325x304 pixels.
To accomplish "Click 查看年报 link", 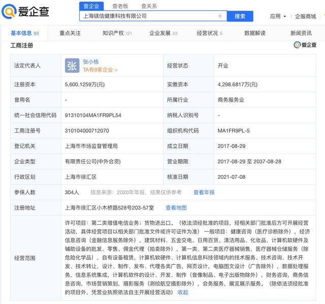I will [204, 192].
